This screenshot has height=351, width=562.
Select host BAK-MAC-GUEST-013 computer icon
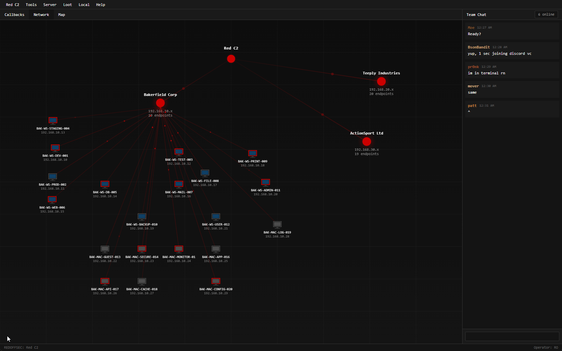[105, 249]
